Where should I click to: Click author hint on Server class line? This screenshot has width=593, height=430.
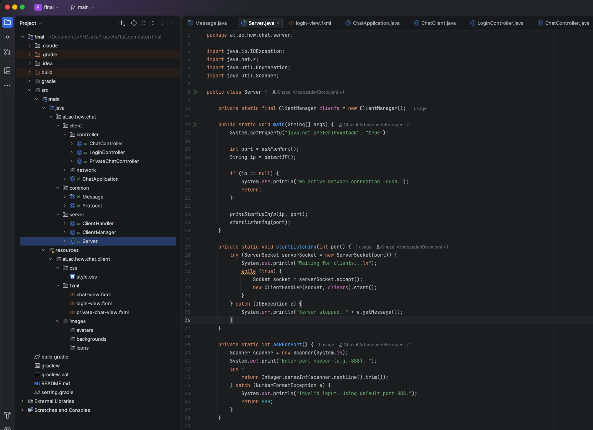pyautogui.click(x=308, y=92)
